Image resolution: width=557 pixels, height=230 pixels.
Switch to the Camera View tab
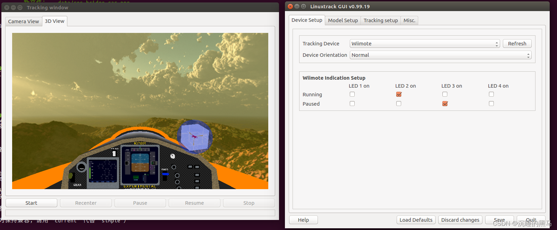[x=24, y=21]
